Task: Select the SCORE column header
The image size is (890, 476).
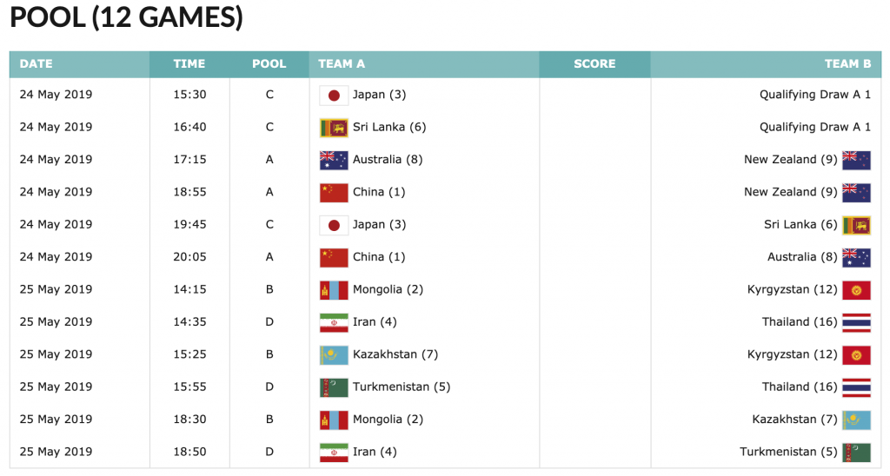Action: coord(594,64)
